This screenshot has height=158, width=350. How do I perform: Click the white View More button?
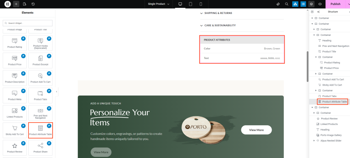256,130
